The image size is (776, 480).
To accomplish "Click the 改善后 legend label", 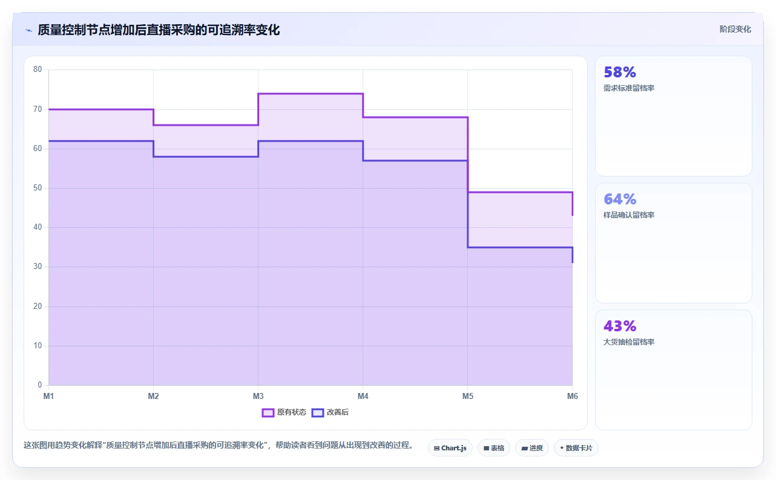I will coord(338,412).
